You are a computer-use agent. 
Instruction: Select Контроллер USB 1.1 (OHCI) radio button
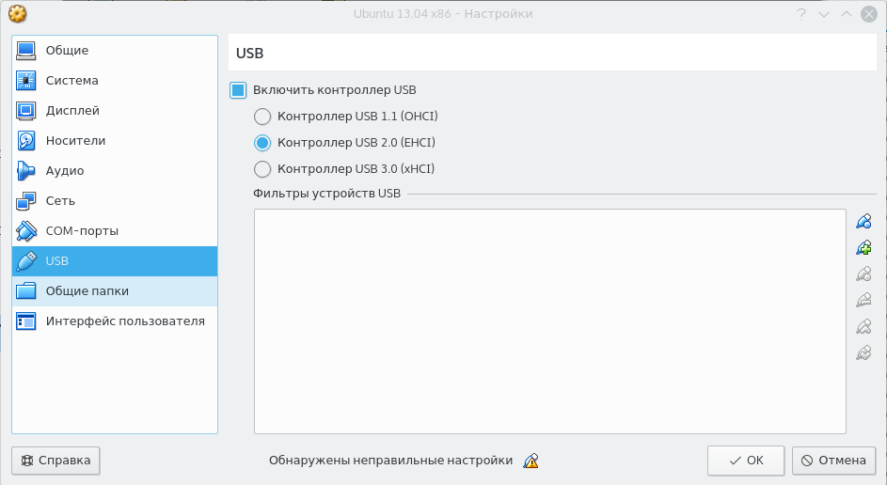[262, 117]
